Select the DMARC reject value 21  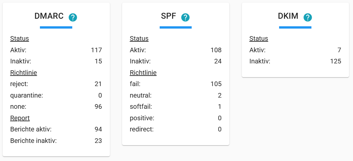coord(98,84)
